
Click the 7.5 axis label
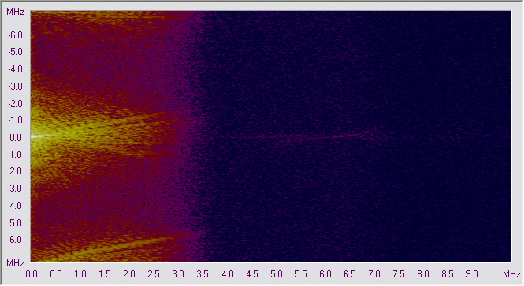click(399, 274)
